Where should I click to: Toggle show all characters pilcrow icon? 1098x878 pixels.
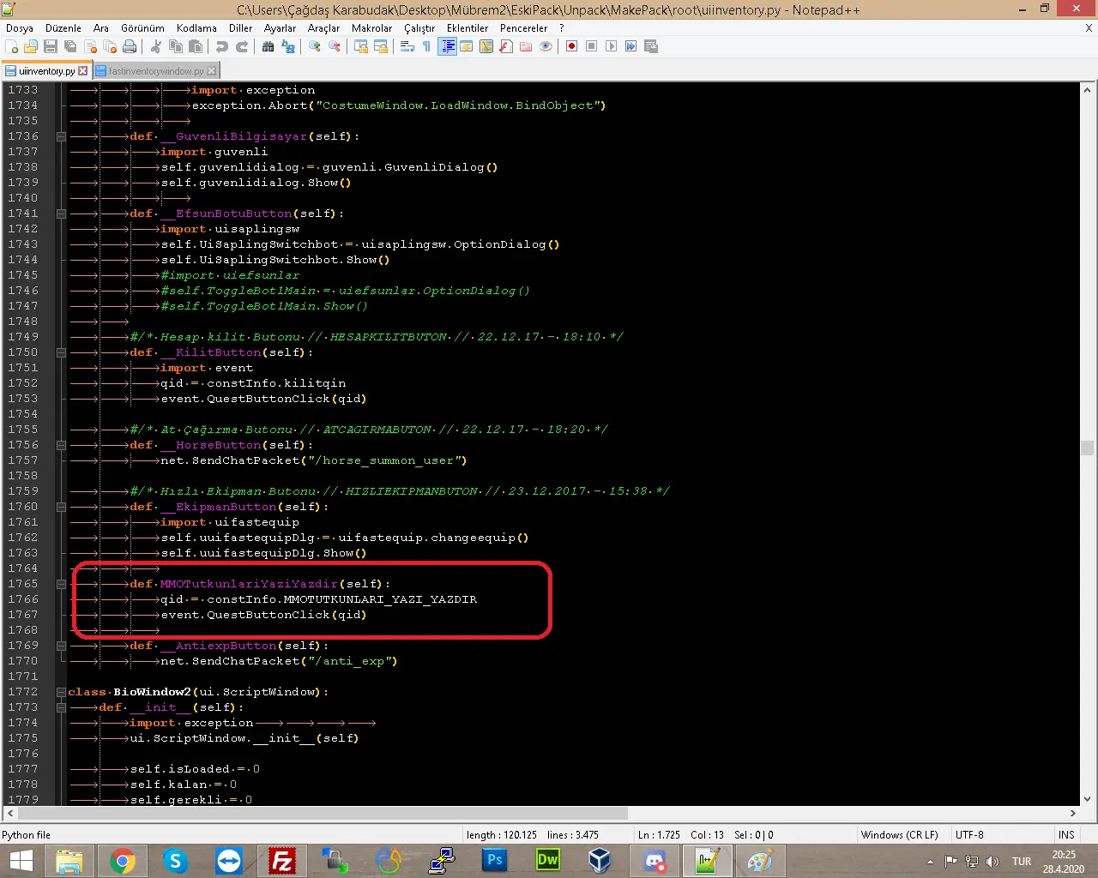(x=427, y=46)
